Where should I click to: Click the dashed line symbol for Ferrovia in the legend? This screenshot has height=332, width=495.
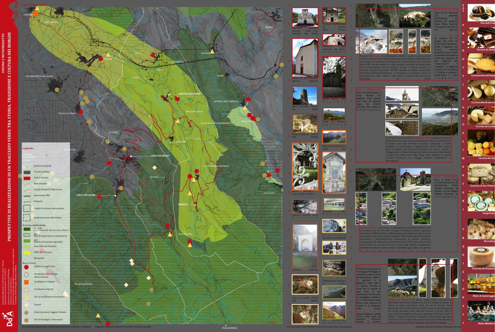tap(27, 202)
